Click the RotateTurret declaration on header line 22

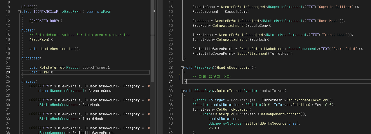coord(70,68)
